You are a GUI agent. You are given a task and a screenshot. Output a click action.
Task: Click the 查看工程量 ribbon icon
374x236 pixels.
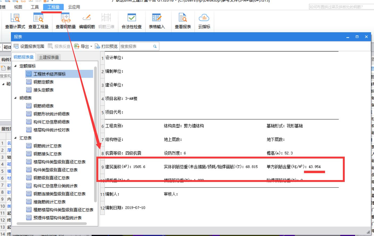[39, 21]
